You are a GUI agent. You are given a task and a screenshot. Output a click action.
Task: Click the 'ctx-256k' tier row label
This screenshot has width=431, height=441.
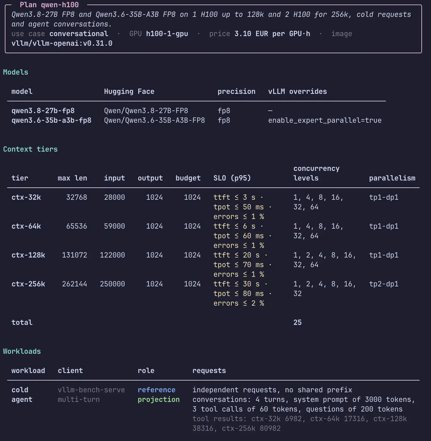click(28, 284)
